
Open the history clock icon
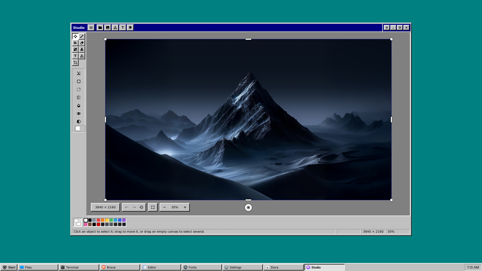point(141,207)
